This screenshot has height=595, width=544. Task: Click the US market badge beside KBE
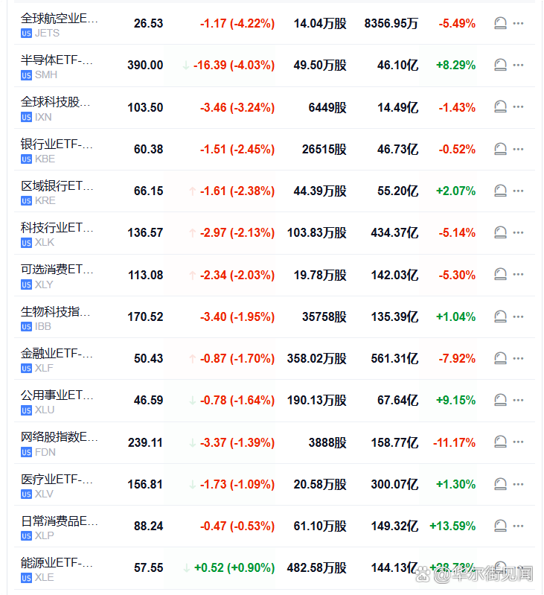[27, 159]
